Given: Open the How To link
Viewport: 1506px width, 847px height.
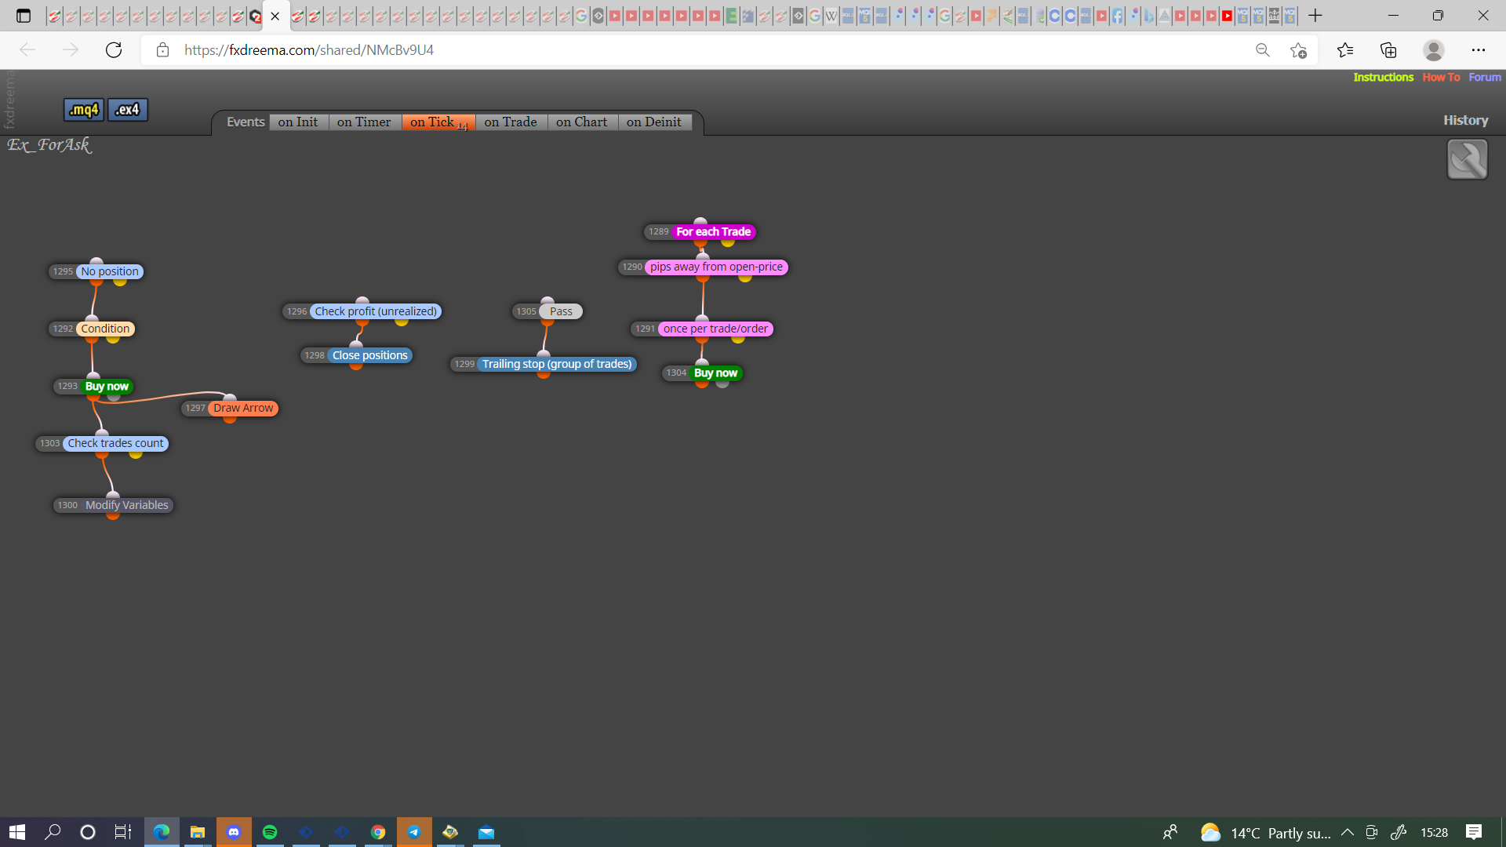Looking at the screenshot, I should tap(1441, 77).
